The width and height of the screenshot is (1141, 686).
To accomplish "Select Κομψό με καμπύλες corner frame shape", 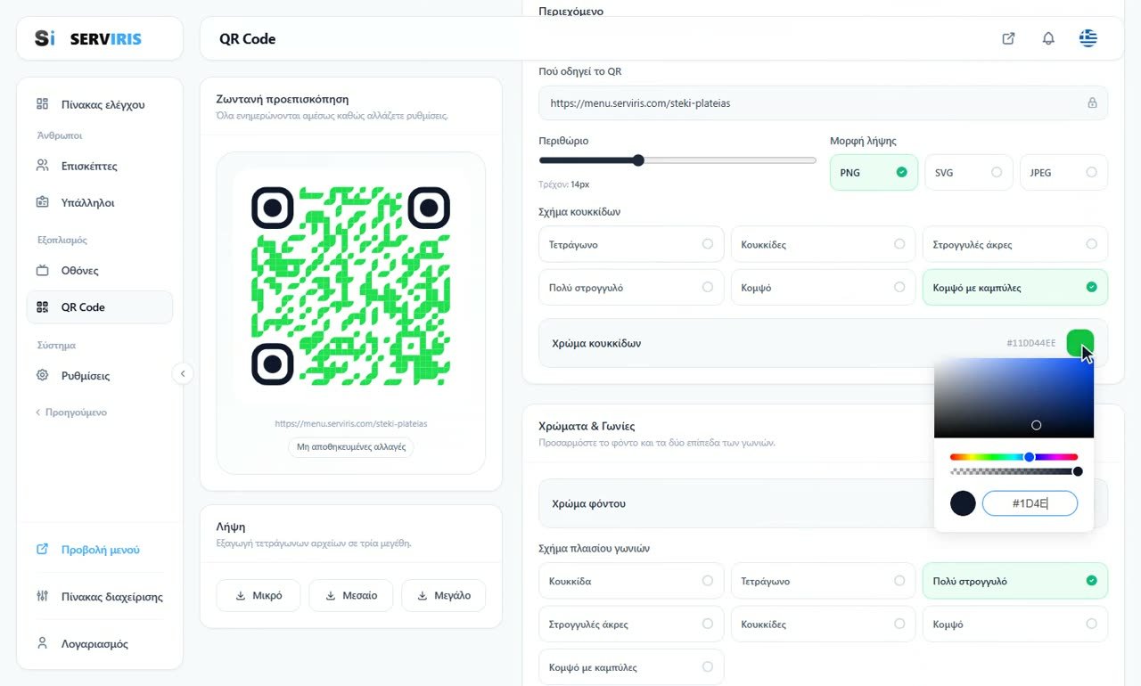I will pyautogui.click(x=631, y=666).
